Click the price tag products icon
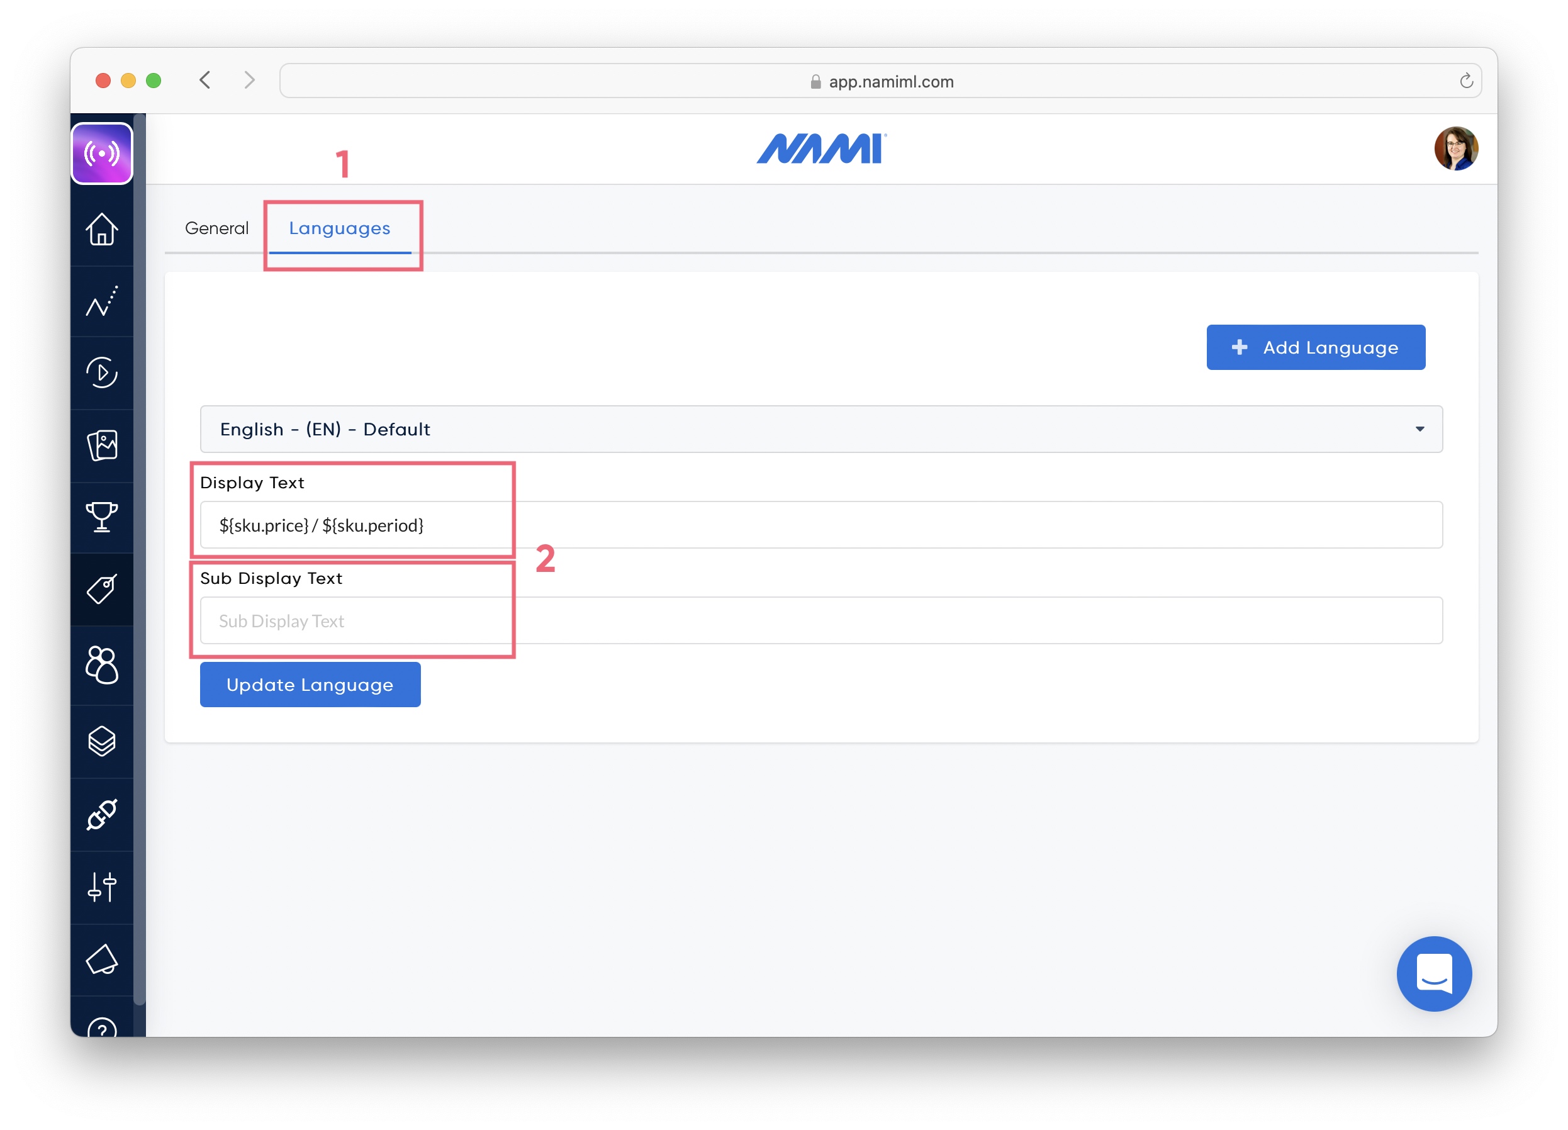This screenshot has height=1130, width=1568. 102,589
